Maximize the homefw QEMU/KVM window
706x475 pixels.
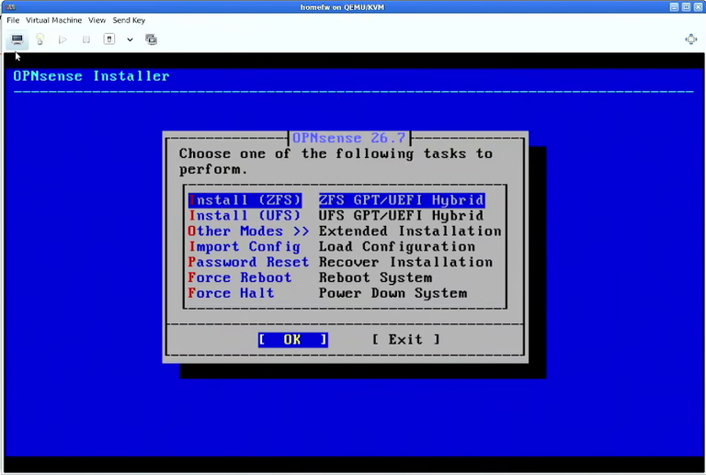click(x=686, y=6)
